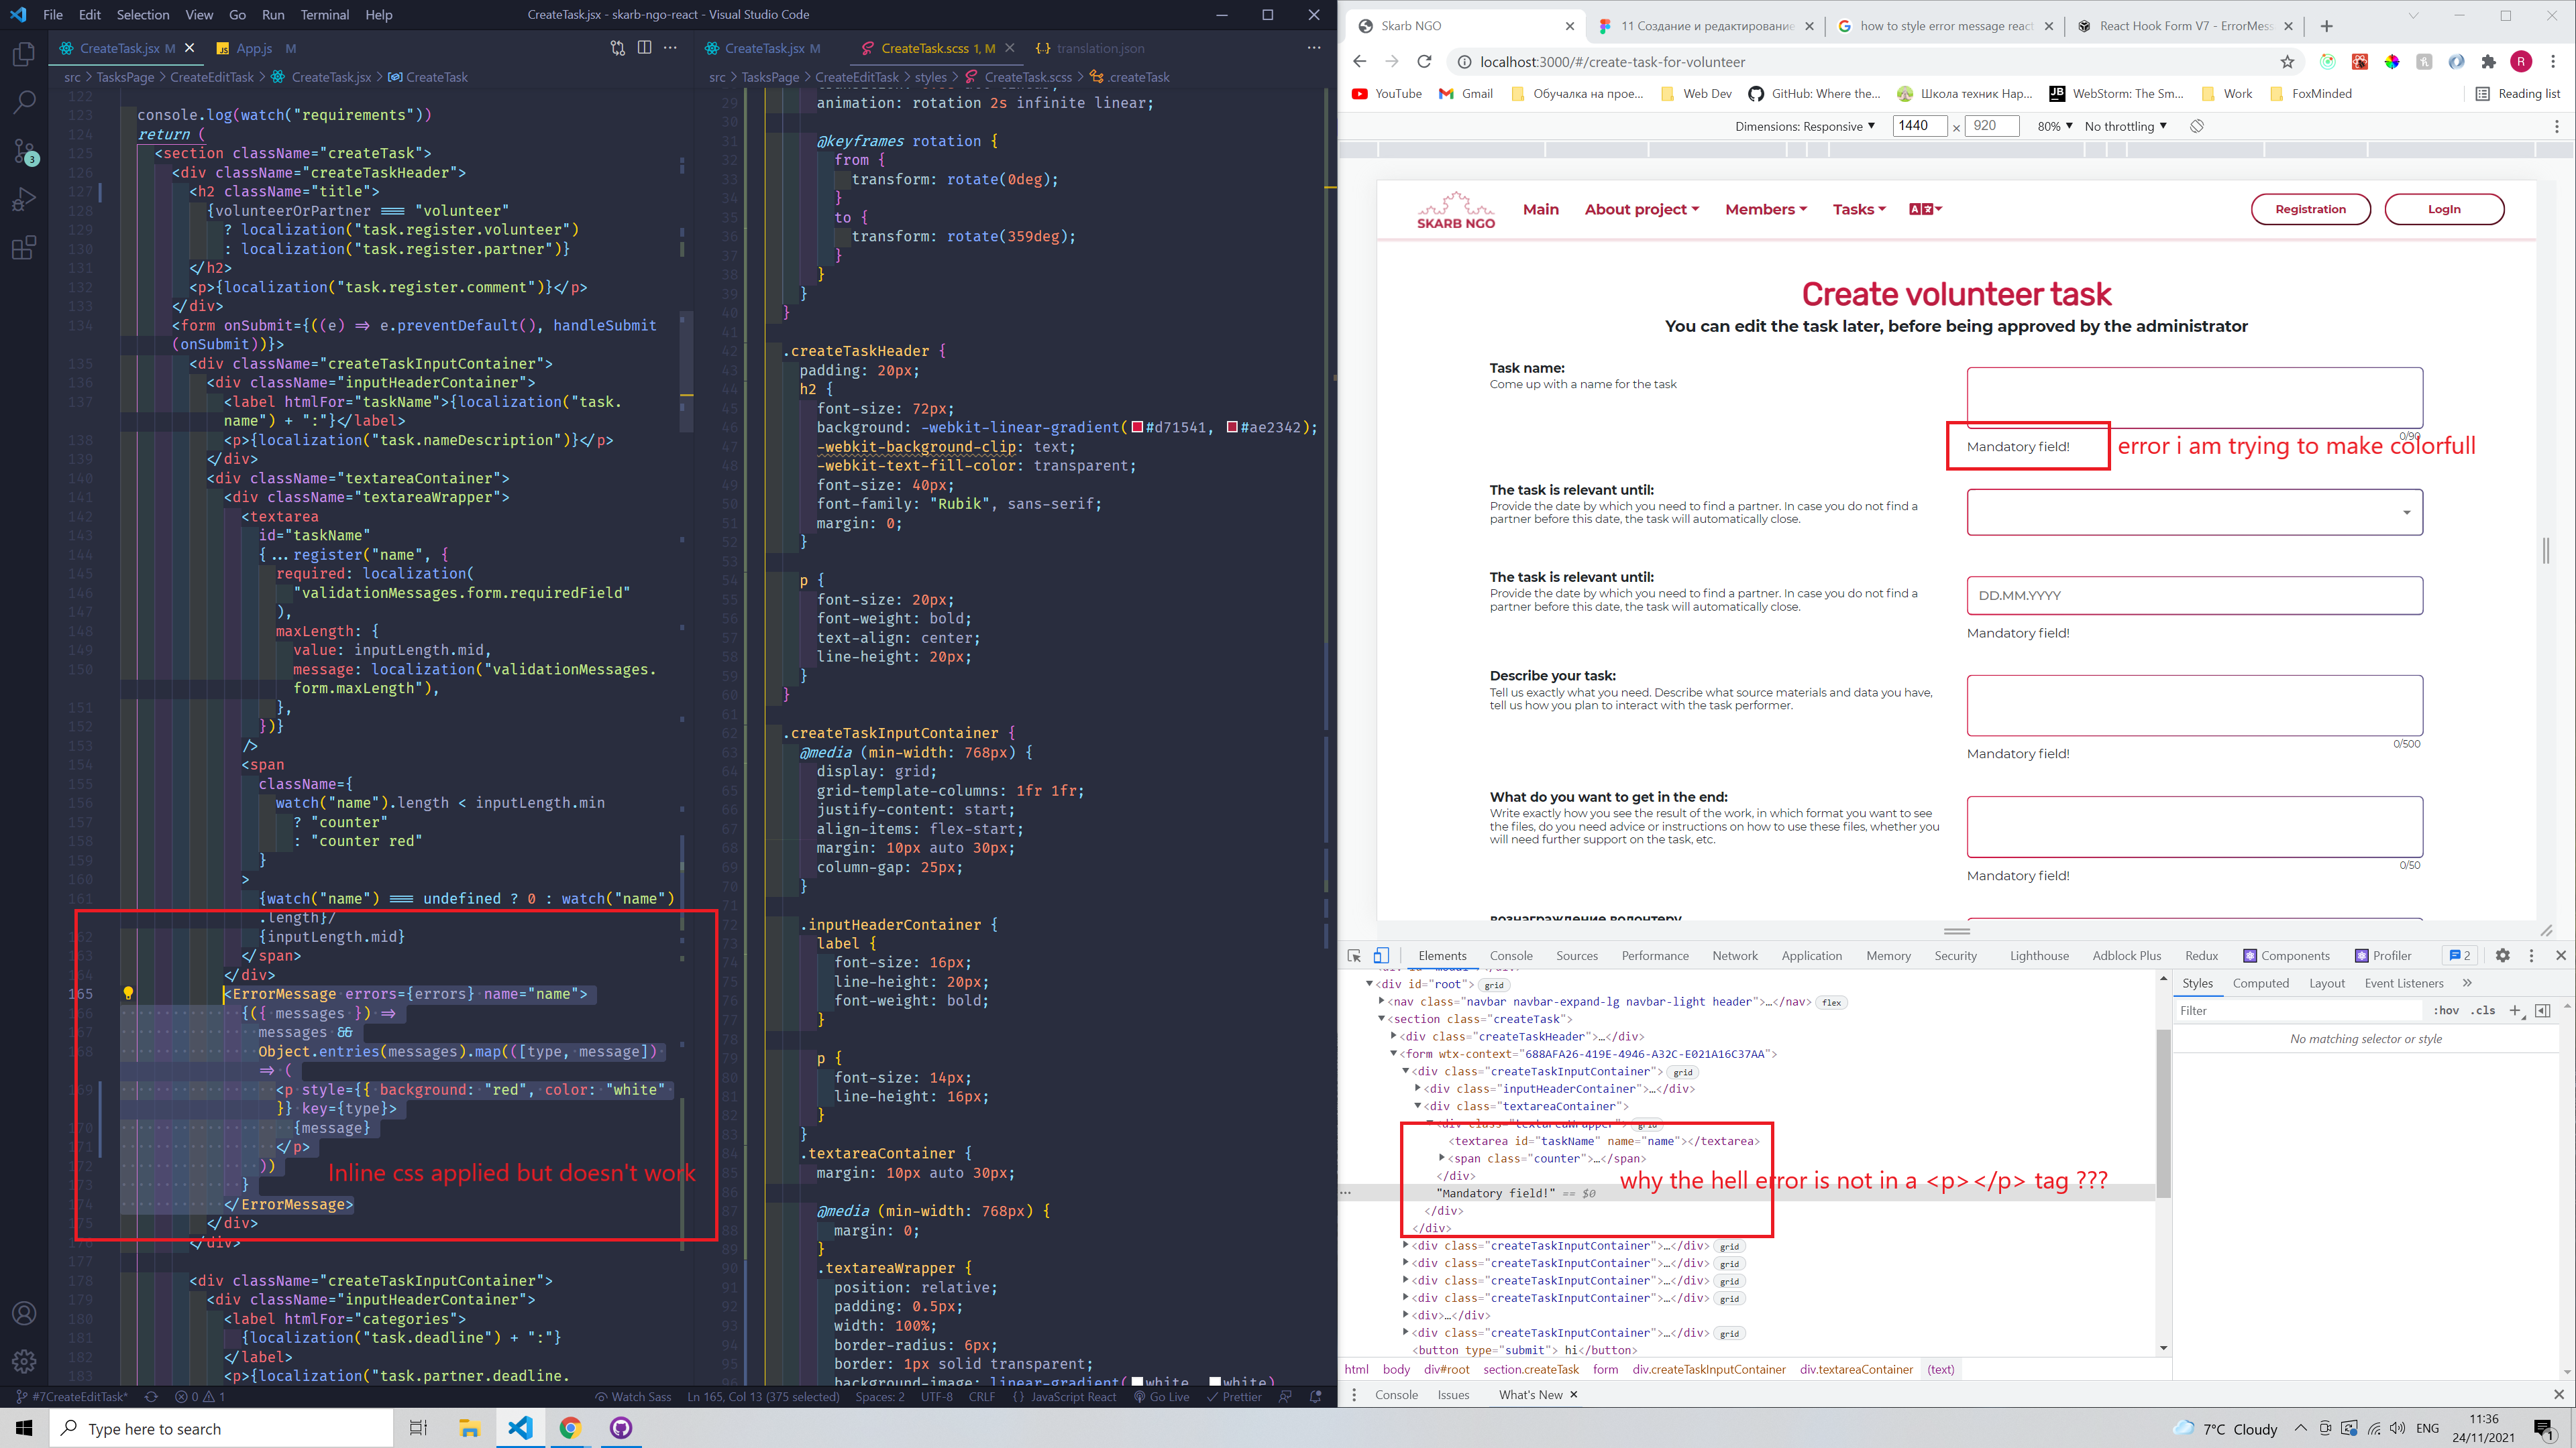2576x1448 pixels.
Task: Click Login button on Skarb NGO page
Action: point(2444,209)
